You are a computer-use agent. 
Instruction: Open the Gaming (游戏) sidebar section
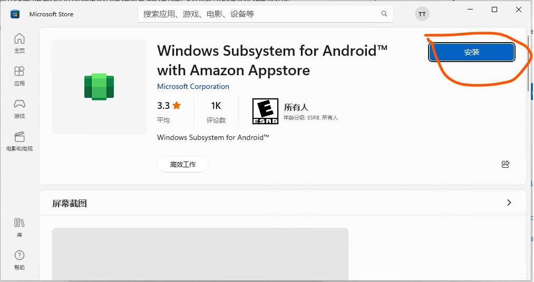20,109
